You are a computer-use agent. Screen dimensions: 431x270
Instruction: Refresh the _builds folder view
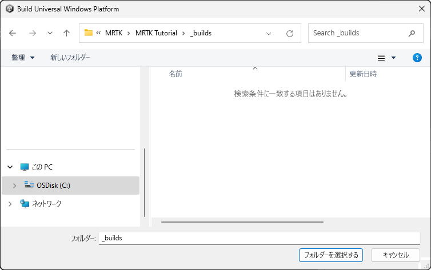click(290, 34)
